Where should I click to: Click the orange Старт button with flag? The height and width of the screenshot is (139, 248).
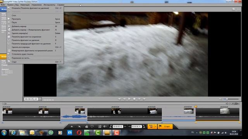click(165, 127)
